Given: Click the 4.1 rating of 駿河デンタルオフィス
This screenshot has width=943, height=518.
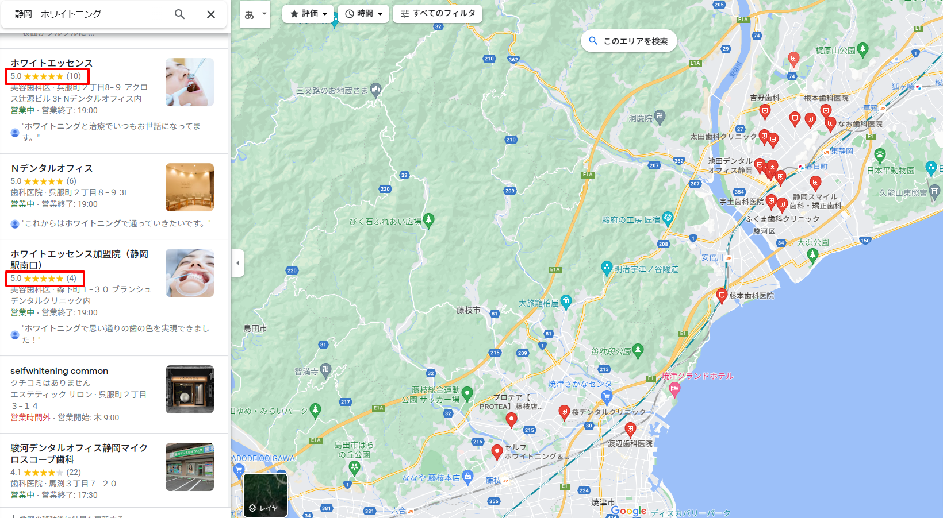Looking at the screenshot, I should tap(45, 472).
